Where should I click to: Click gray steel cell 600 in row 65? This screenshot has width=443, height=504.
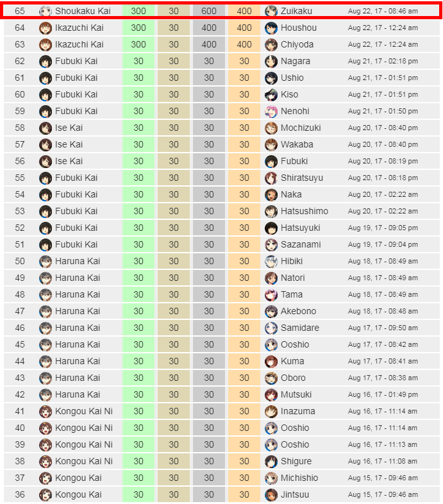coord(209,12)
